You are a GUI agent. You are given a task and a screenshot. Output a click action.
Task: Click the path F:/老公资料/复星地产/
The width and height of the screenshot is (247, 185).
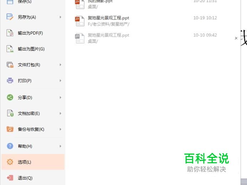pos(109,24)
